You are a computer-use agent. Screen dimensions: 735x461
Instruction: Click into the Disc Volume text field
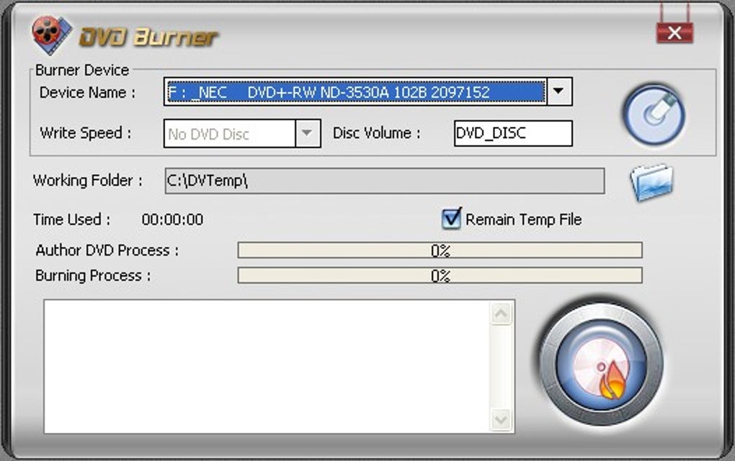pos(513,133)
